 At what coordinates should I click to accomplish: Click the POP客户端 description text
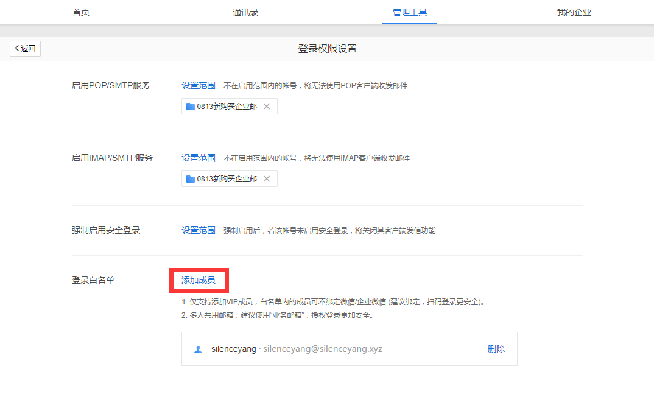pos(315,85)
